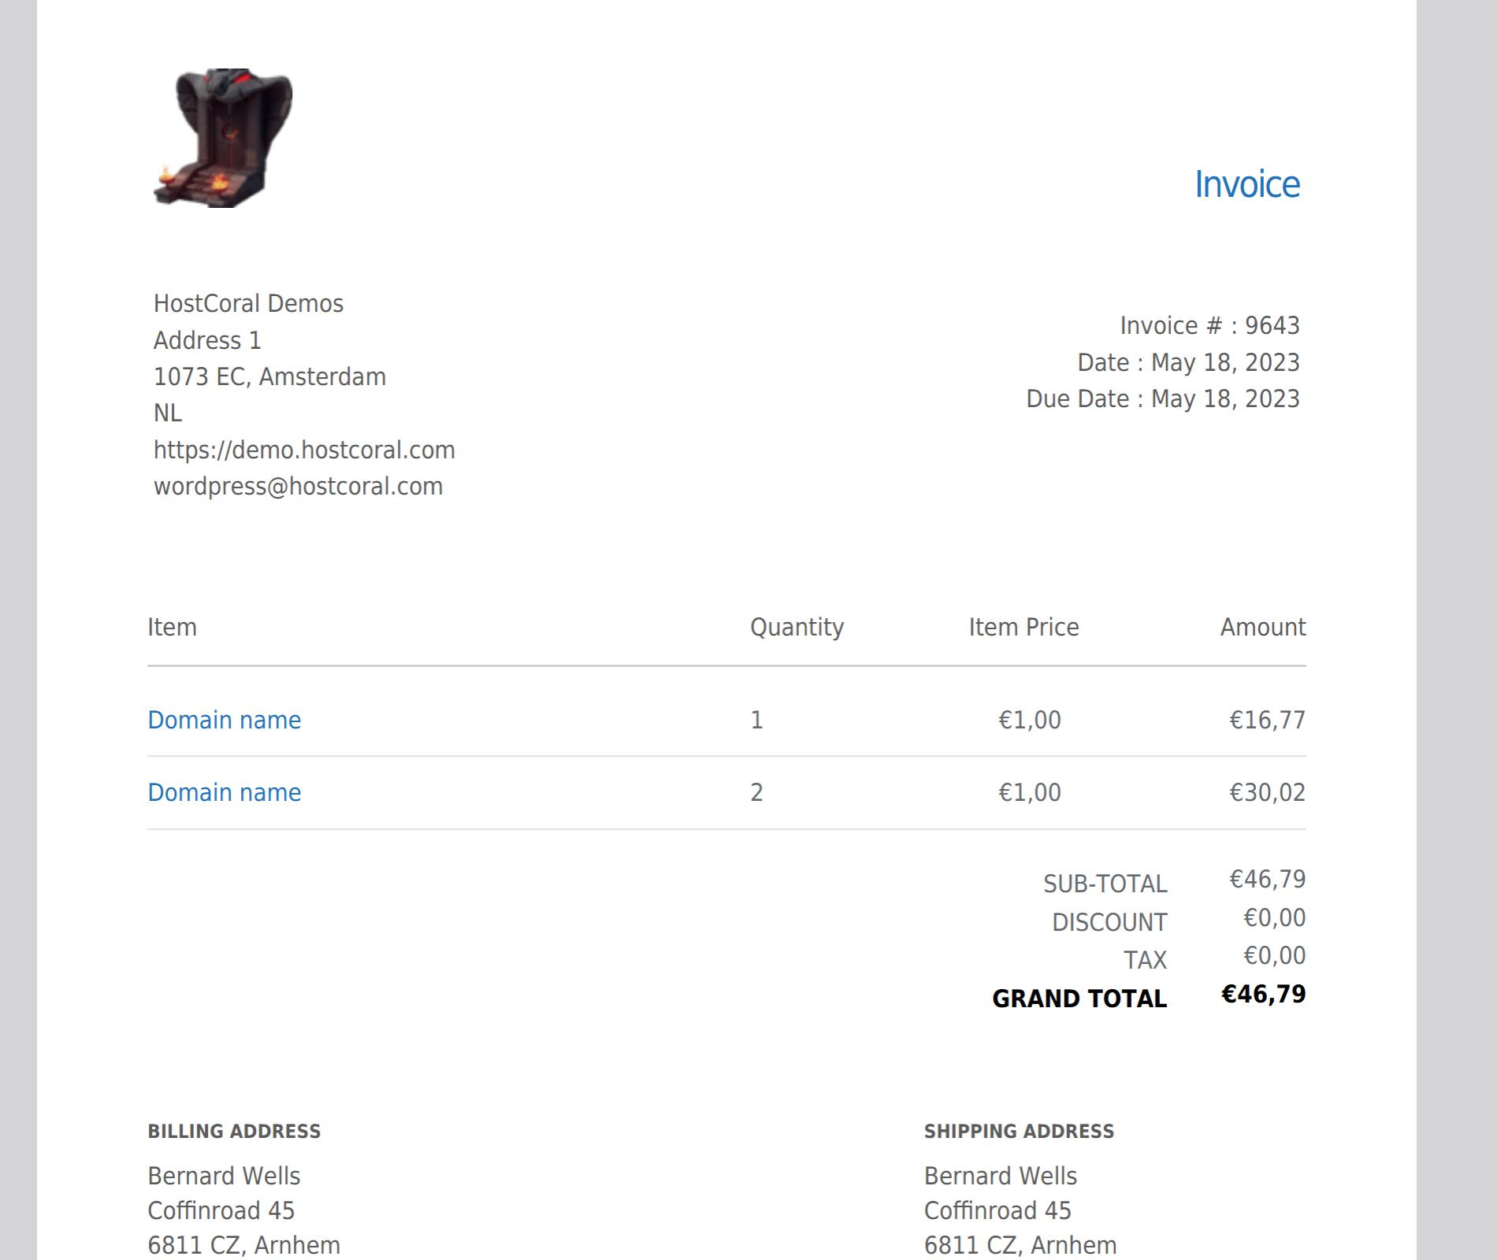This screenshot has height=1260, width=1497.
Task: Open the Domain name link priced €30,02
Action: tap(225, 792)
